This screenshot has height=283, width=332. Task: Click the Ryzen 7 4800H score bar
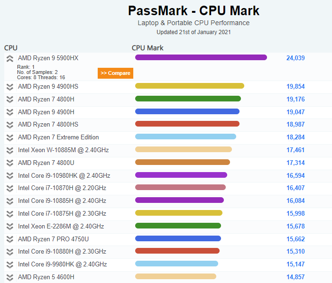[x=188, y=99]
